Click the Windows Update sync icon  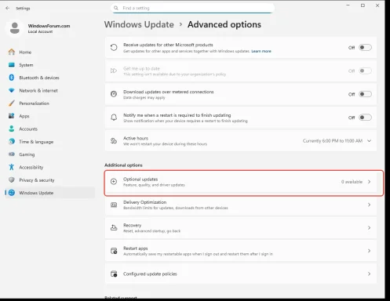(x=12, y=193)
